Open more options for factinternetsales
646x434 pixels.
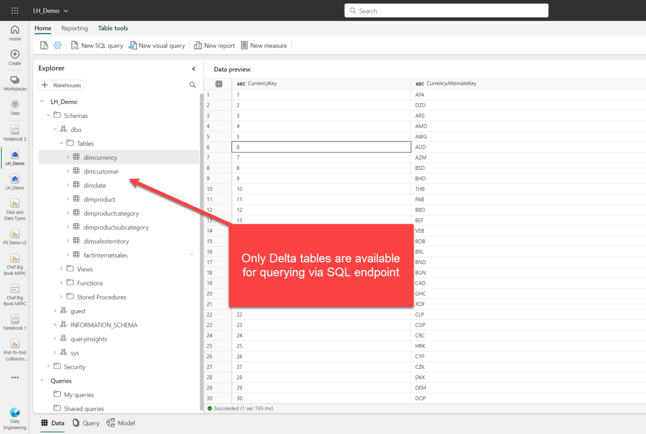(191, 255)
